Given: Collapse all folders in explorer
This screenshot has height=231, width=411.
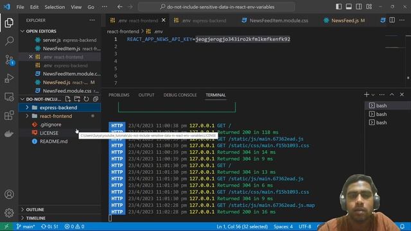Looking at the screenshot, I should pyautogui.click(x=96, y=99).
